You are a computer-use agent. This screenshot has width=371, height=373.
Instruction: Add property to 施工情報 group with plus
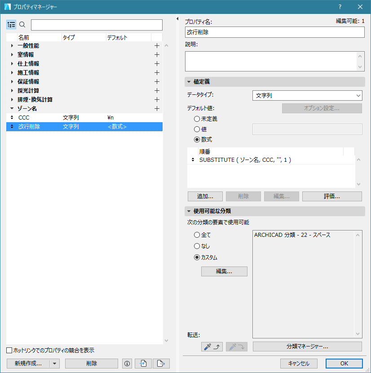pos(157,72)
